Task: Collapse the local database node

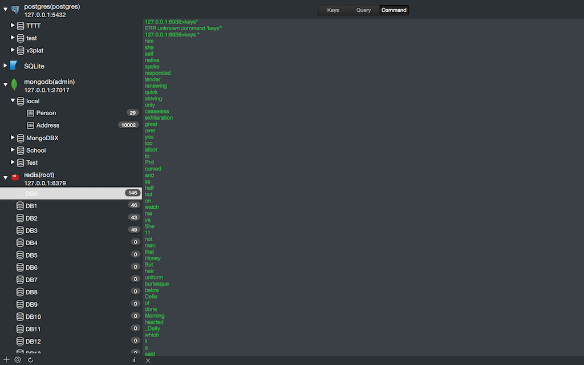Action: tap(13, 100)
